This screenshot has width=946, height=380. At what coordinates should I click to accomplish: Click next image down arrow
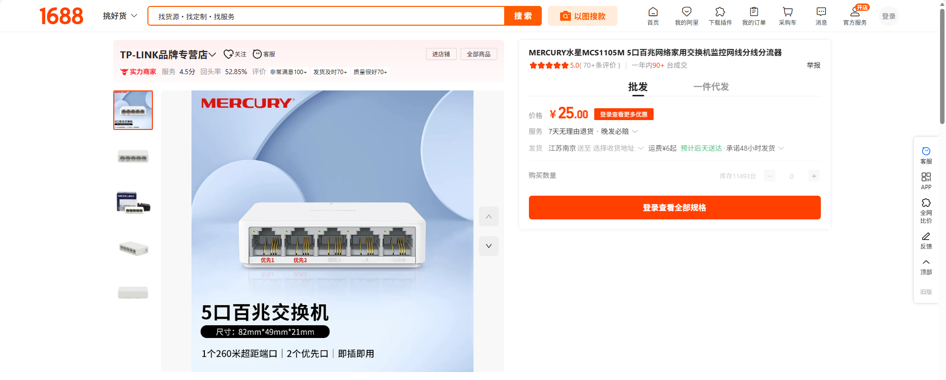489,246
